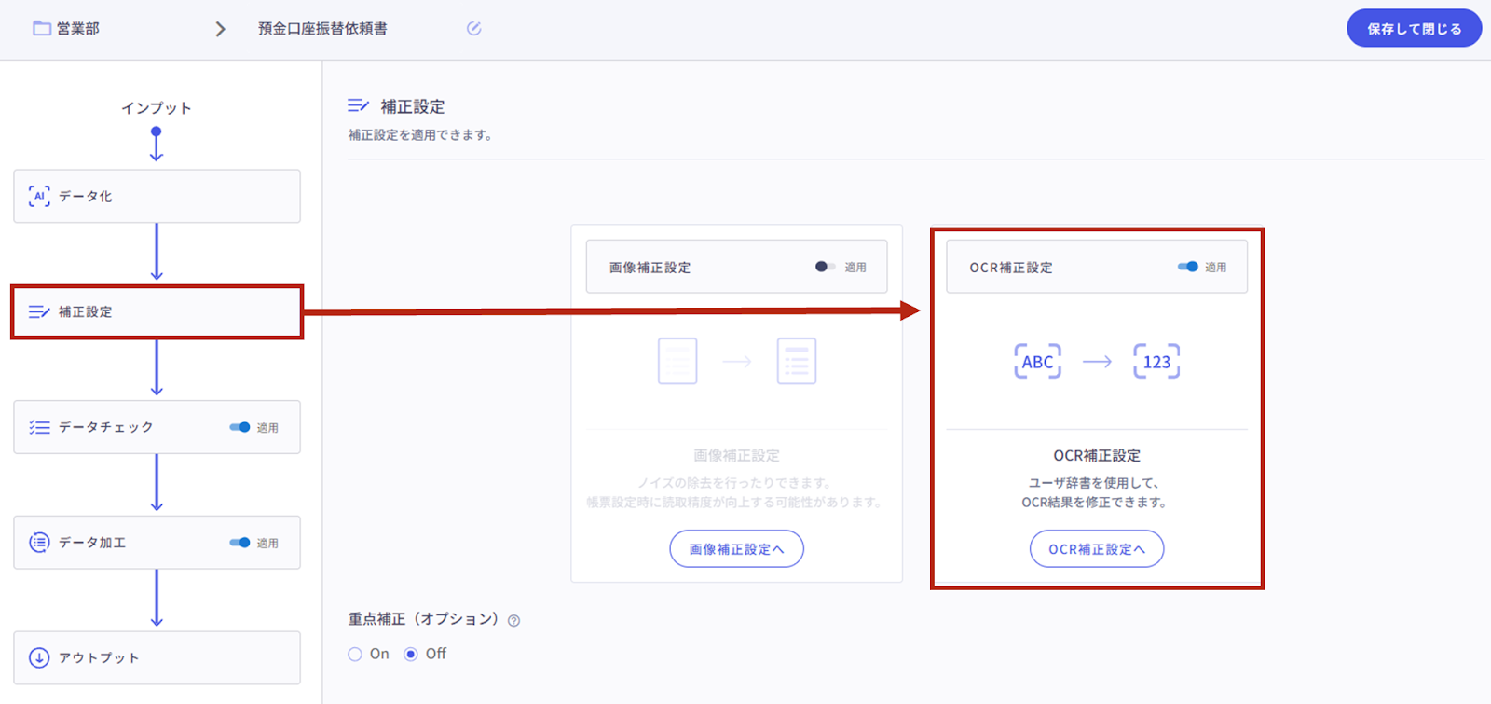This screenshot has height=704, width=1491.
Task: Click the help question mark beside 重点補正
Action: click(513, 621)
